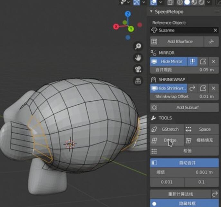Select solid viewport shading mode
The height and width of the screenshot is (207, 221).
point(187,2)
